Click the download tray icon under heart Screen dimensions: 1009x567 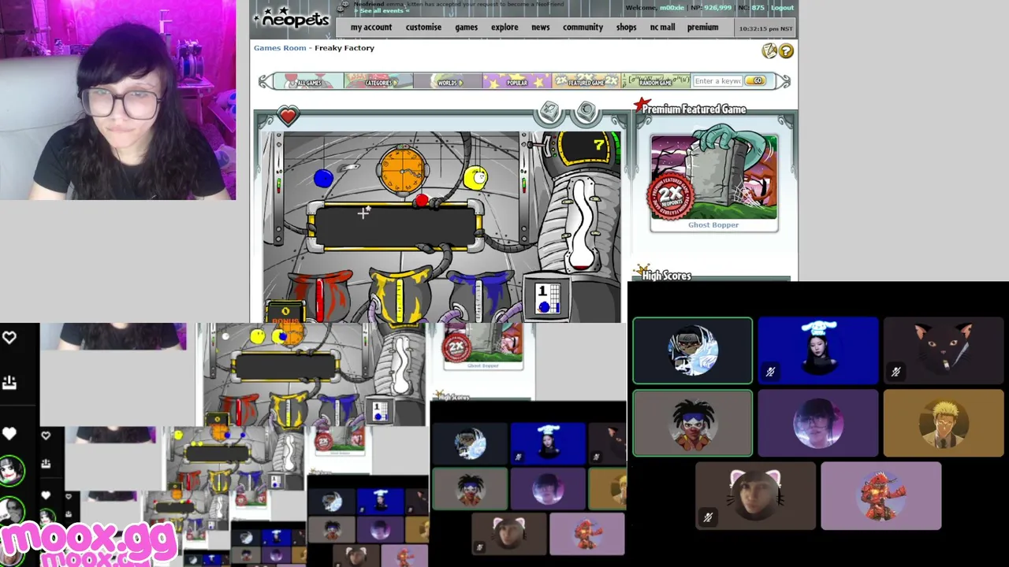pos(9,382)
